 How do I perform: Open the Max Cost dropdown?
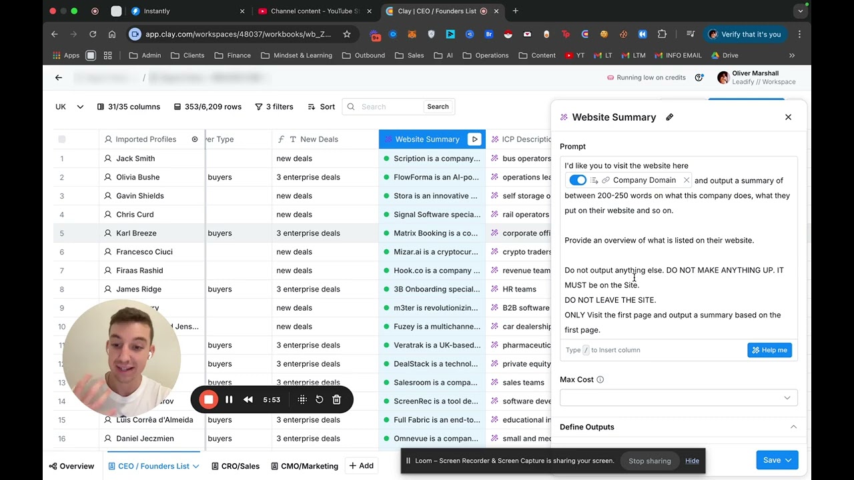[x=679, y=398]
